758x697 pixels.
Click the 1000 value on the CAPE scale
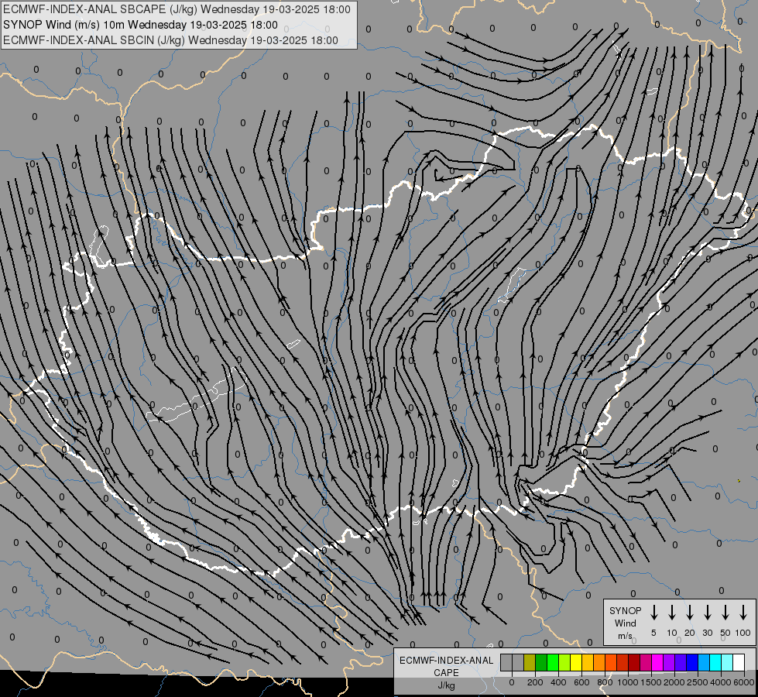(x=628, y=682)
